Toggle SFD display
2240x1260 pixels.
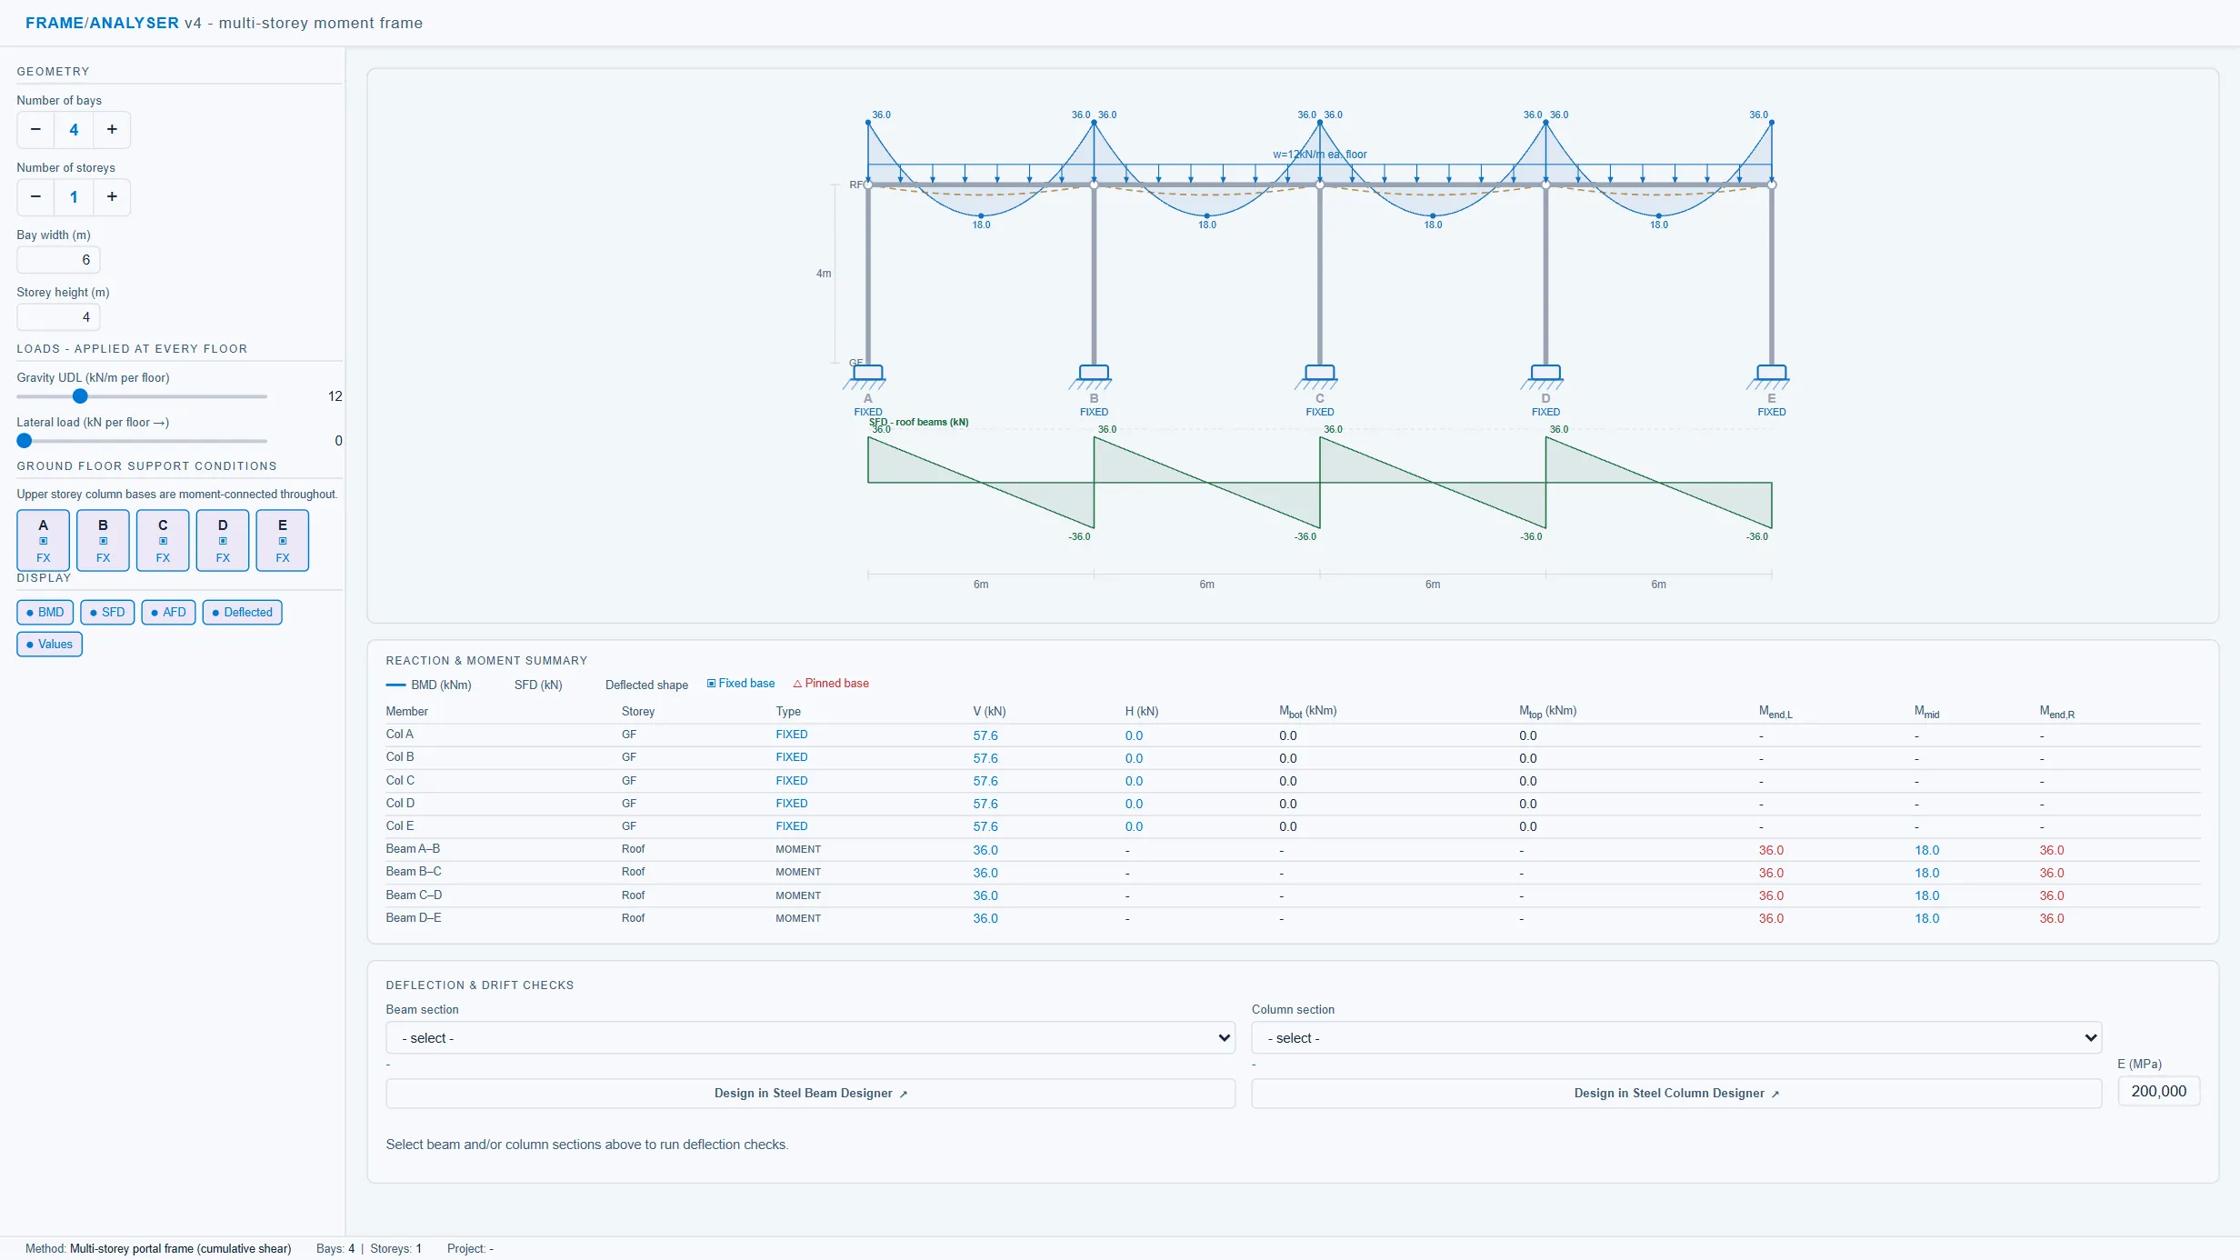click(107, 612)
